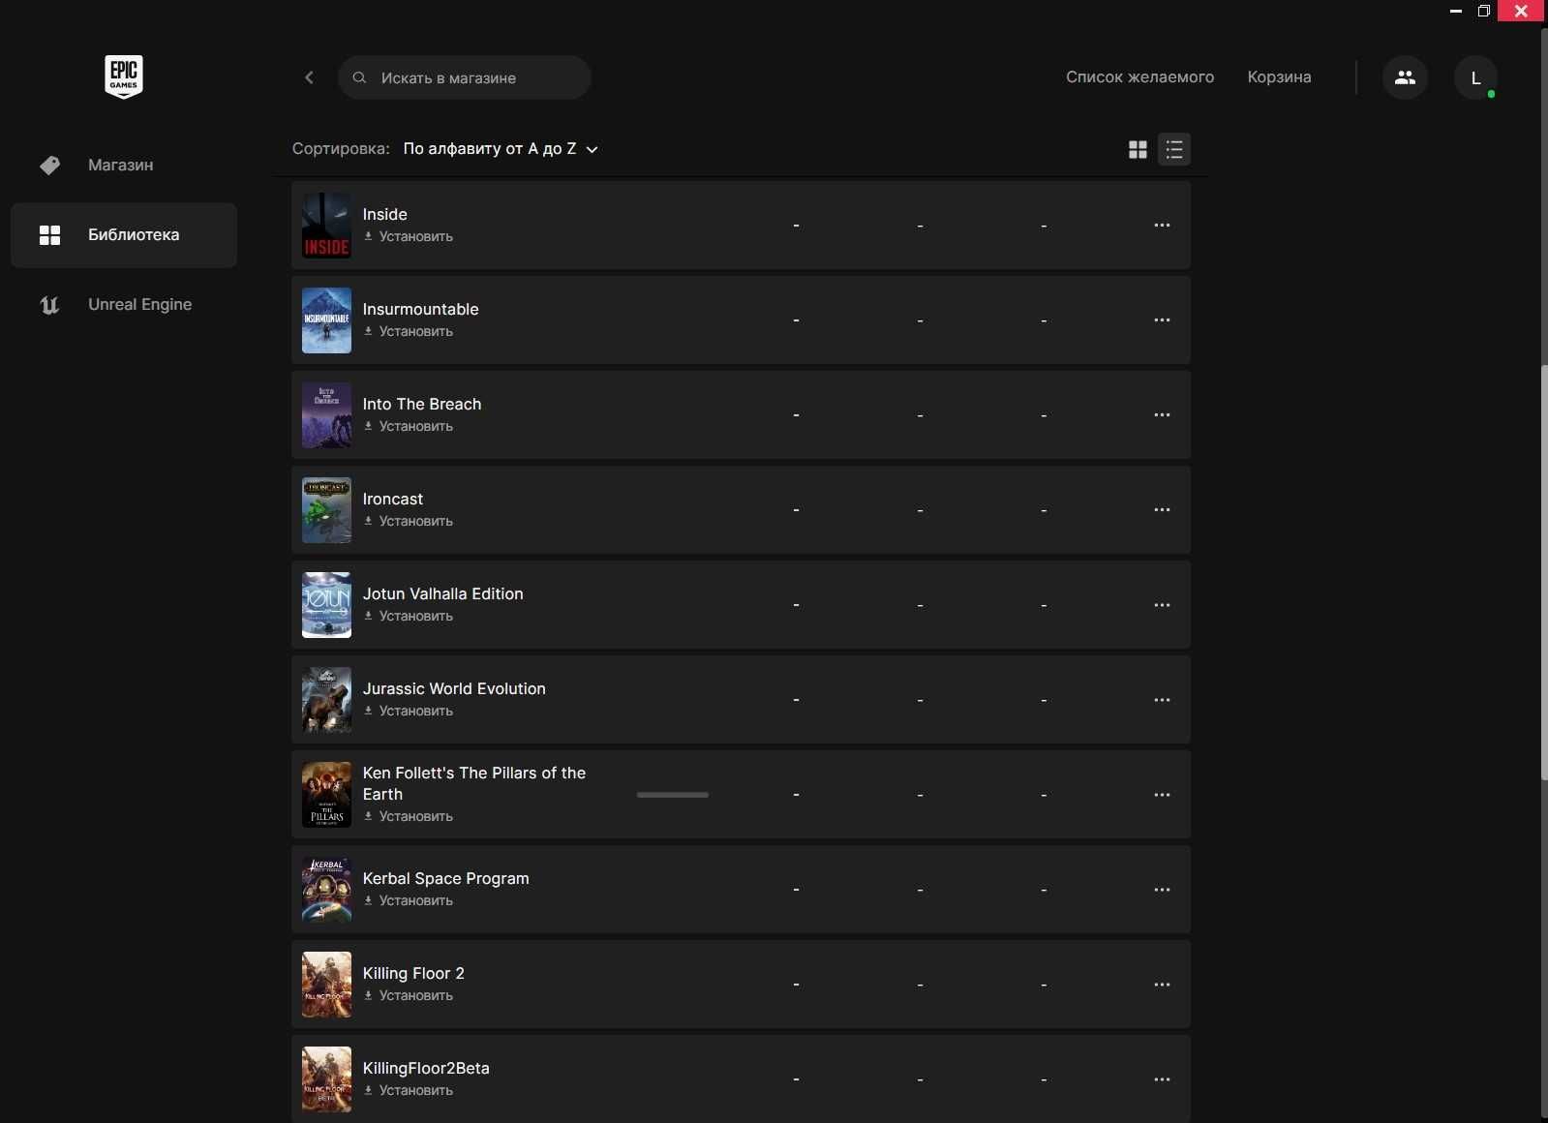
Task: Switch library to list view
Action: coord(1174,149)
